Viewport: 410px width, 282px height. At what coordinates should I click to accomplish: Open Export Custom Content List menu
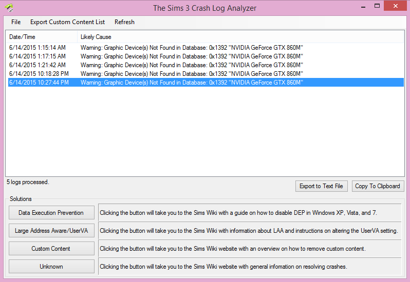coord(67,22)
